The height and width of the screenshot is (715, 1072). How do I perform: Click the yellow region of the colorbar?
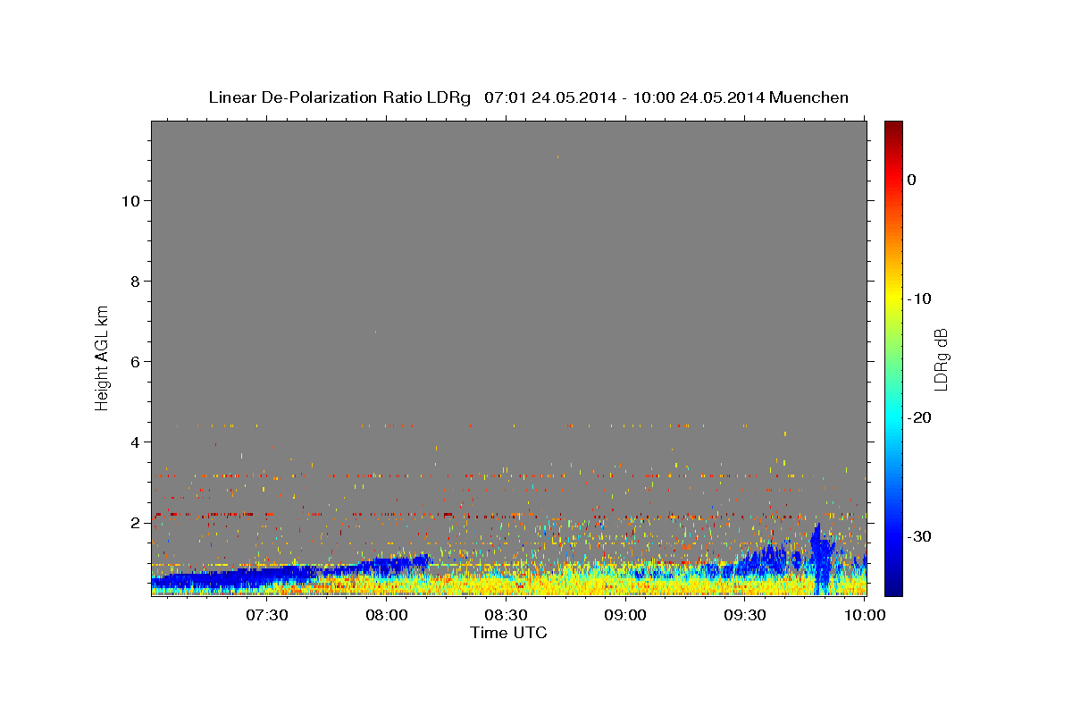click(x=893, y=295)
